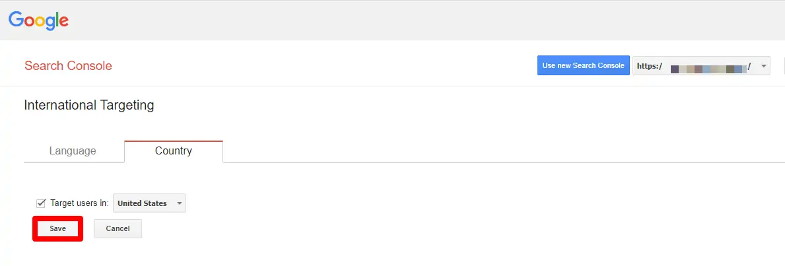Open the United States country dropdown
Viewport: 785px width, 266px height.
click(x=149, y=203)
